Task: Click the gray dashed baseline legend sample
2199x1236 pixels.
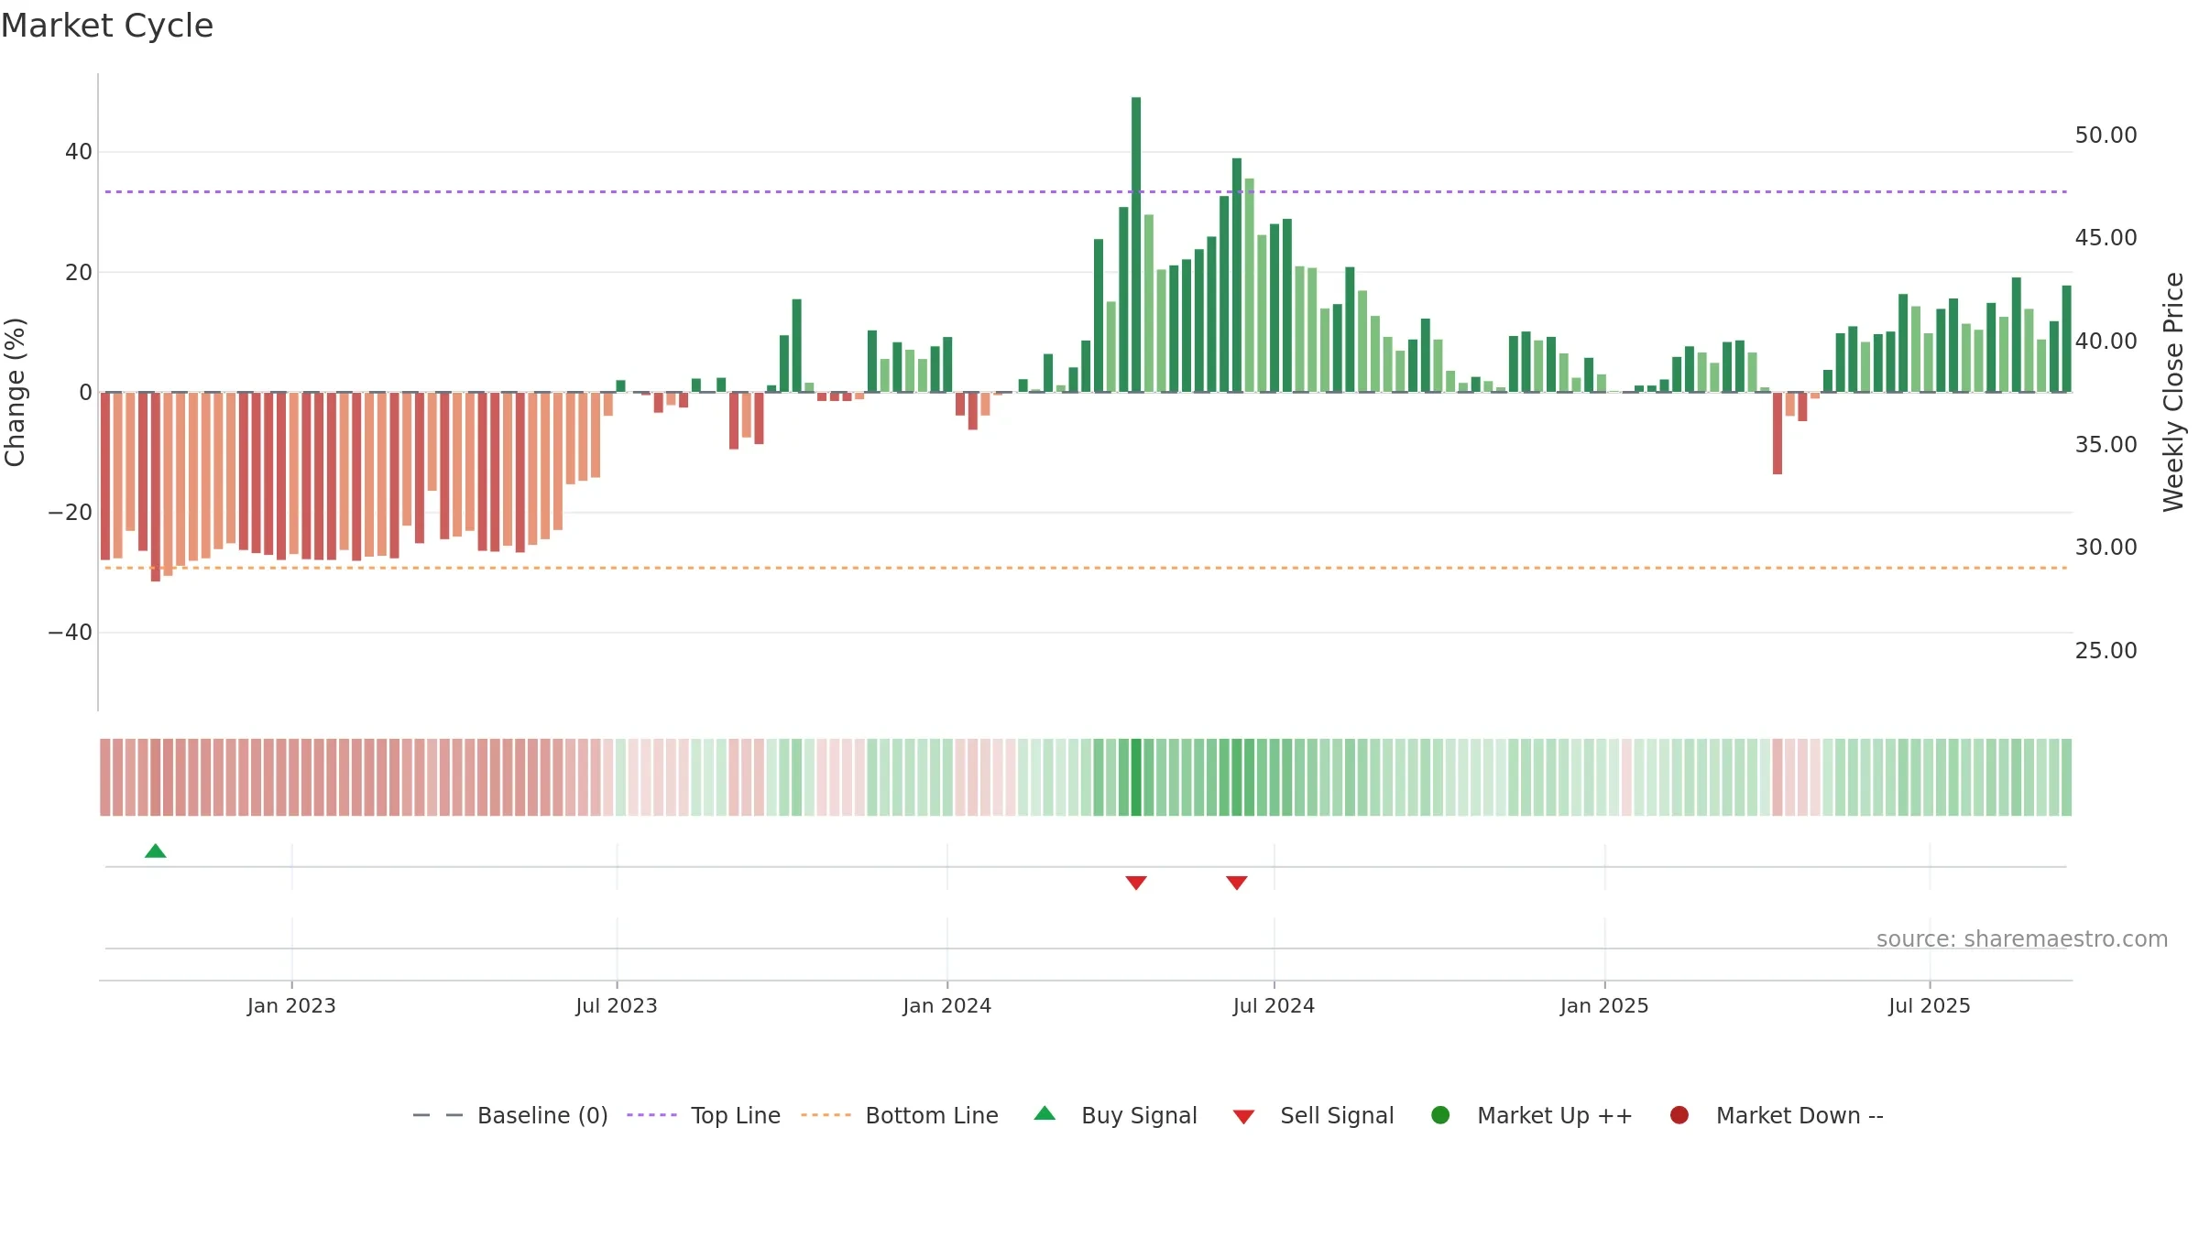Action: (x=438, y=1115)
